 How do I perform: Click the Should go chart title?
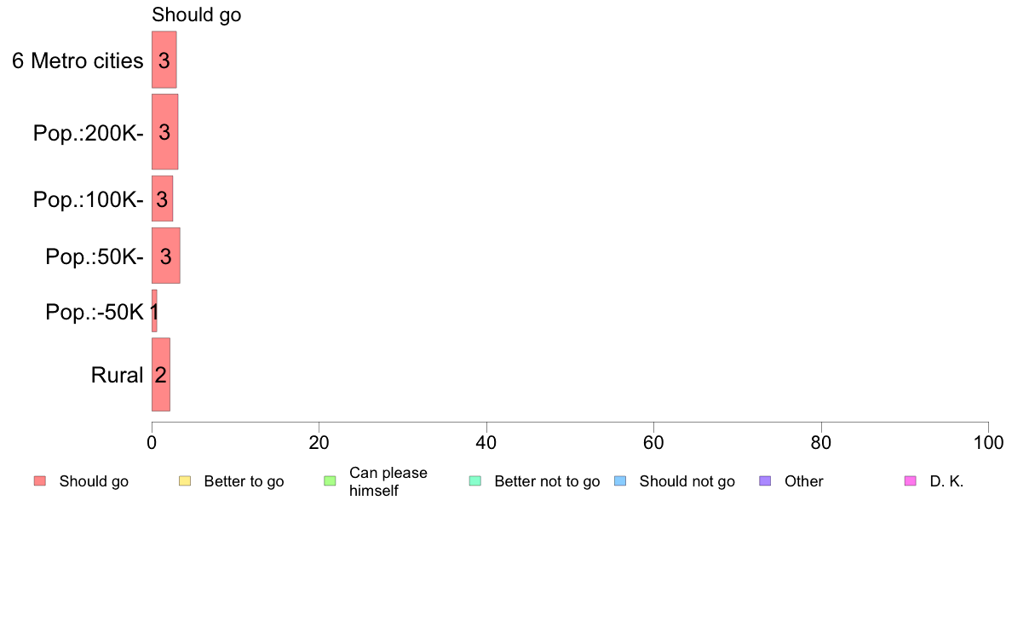[196, 14]
